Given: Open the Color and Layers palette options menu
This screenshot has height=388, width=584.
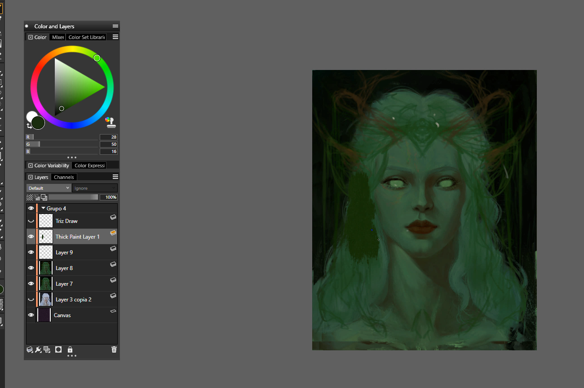Looking at the screenshot, I should (115, 26).
